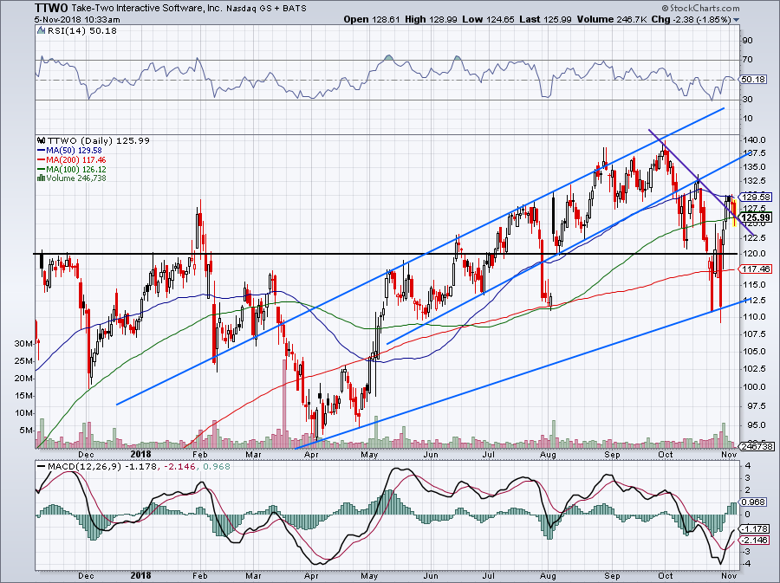The image size is (780, 583).
Task: Click the 117.46 MA(200) price tag on right axis
Action: [x=756, y=269]
